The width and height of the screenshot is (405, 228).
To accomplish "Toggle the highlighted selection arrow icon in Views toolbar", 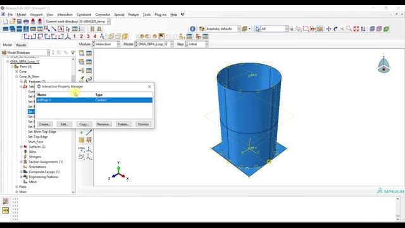I will click(x=161, y=37).
